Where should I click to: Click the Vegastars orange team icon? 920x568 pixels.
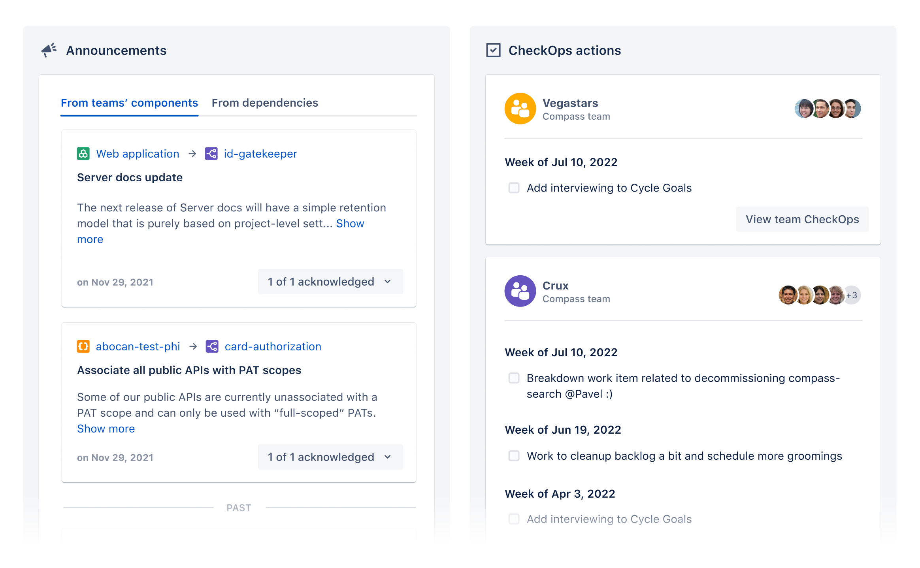520,108
